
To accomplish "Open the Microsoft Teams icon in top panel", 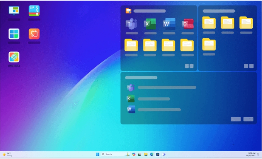I will pyautogui.click(x=131, y=24).
